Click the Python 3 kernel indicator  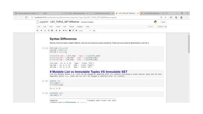(162, 27)
